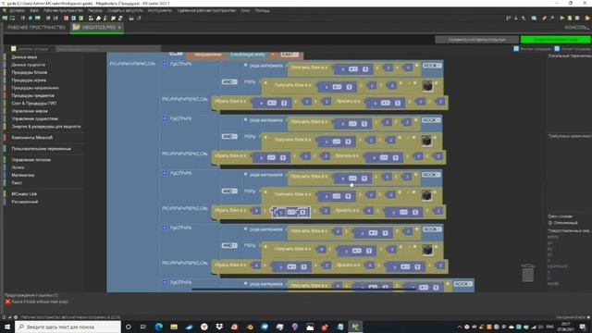Click the grey save and keep open button
592x333 pixels.
(476, 39)
